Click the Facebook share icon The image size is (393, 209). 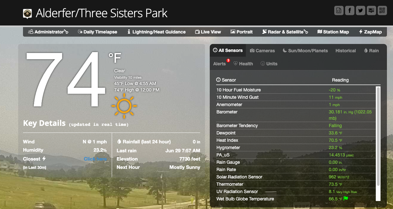coord(350,11)
